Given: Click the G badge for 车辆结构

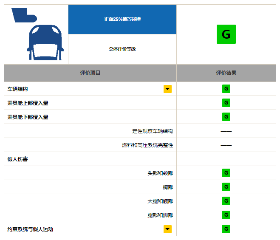Looking at the screenshot, I should pyautogui.click(x=226, y=89).
